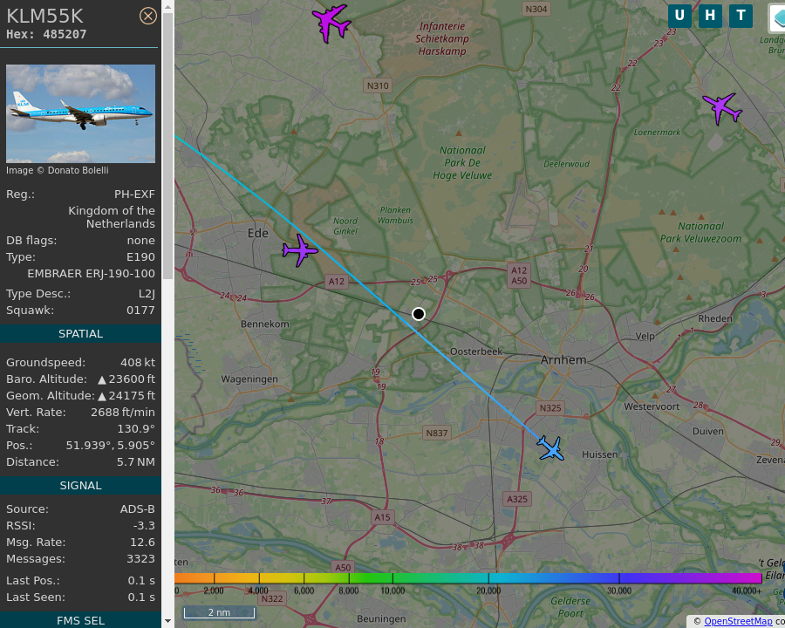This screenshot has width=785, height=628.
Task: Click the Last Pos. value 0.1 s
Action: (141, 580)
